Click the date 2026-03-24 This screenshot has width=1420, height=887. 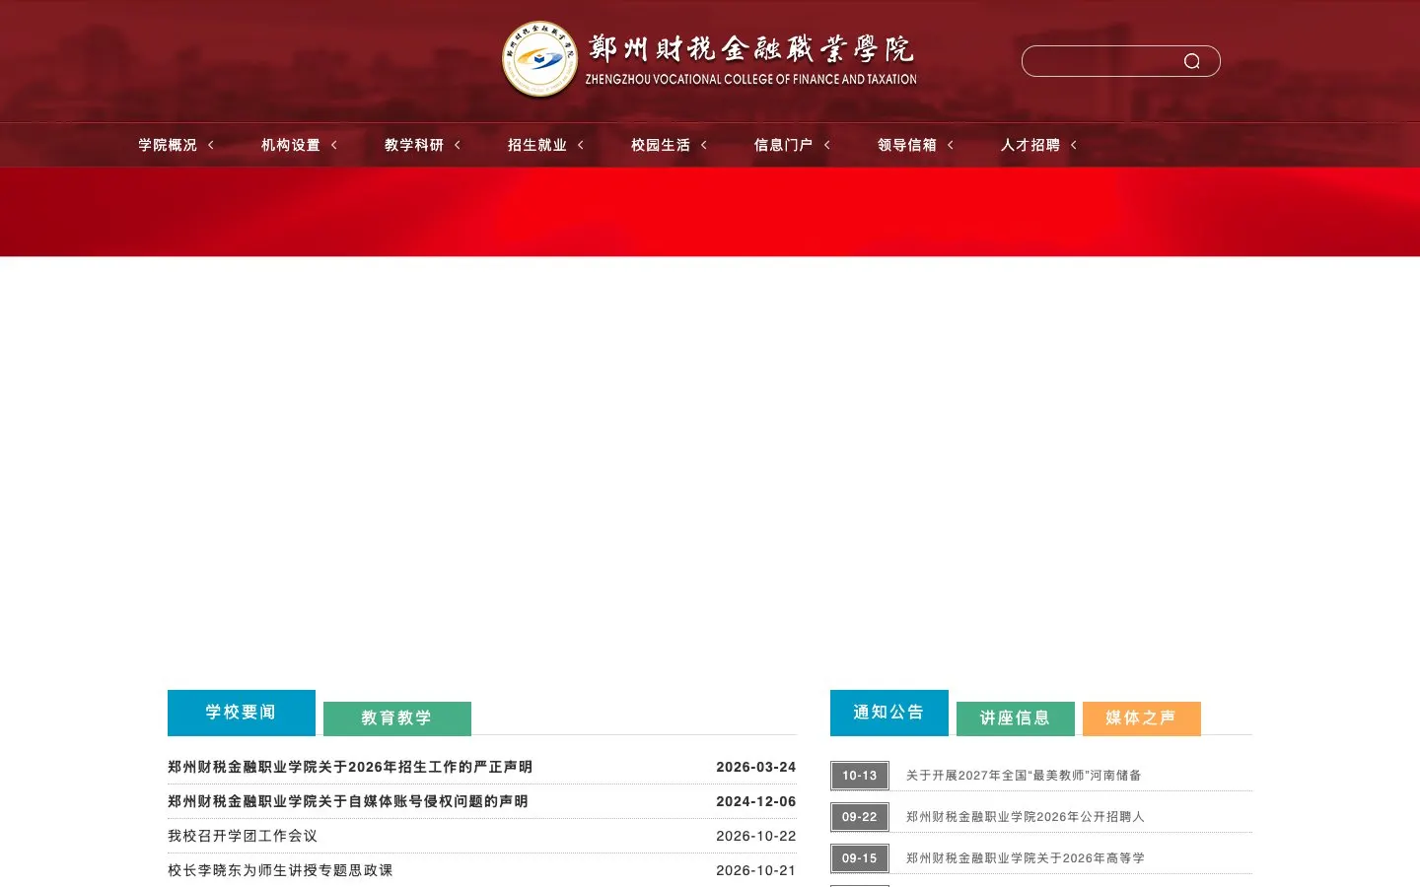click(x=756, y=767)
